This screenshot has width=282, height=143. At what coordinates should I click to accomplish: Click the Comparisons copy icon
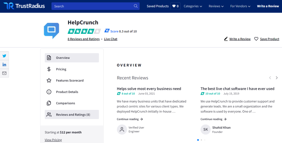(49, 103)
